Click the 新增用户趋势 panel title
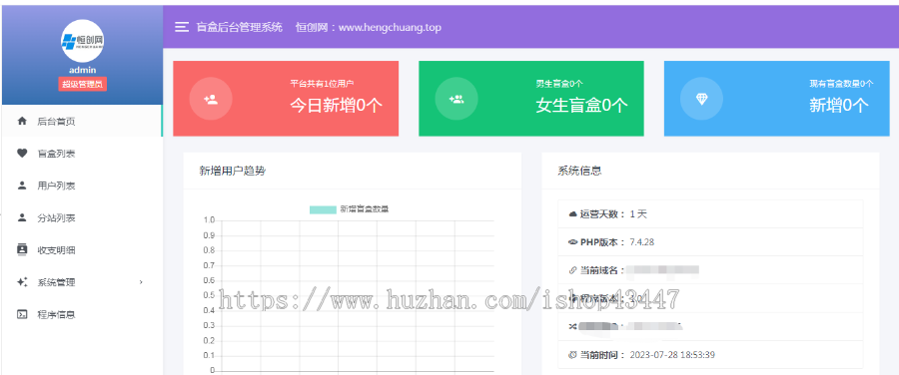Image resolution: width=899 pixels, height=375 pixels. pos(232,170)
